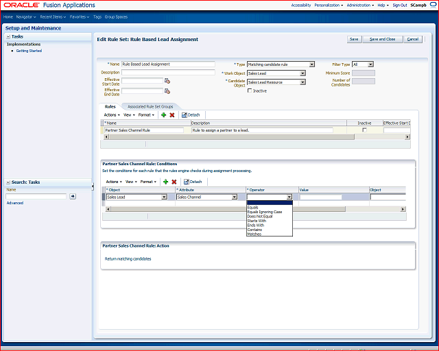Select Does Not Equal operator
The height and width of the screenshot is (351, 439).
[x=260, y=217]
